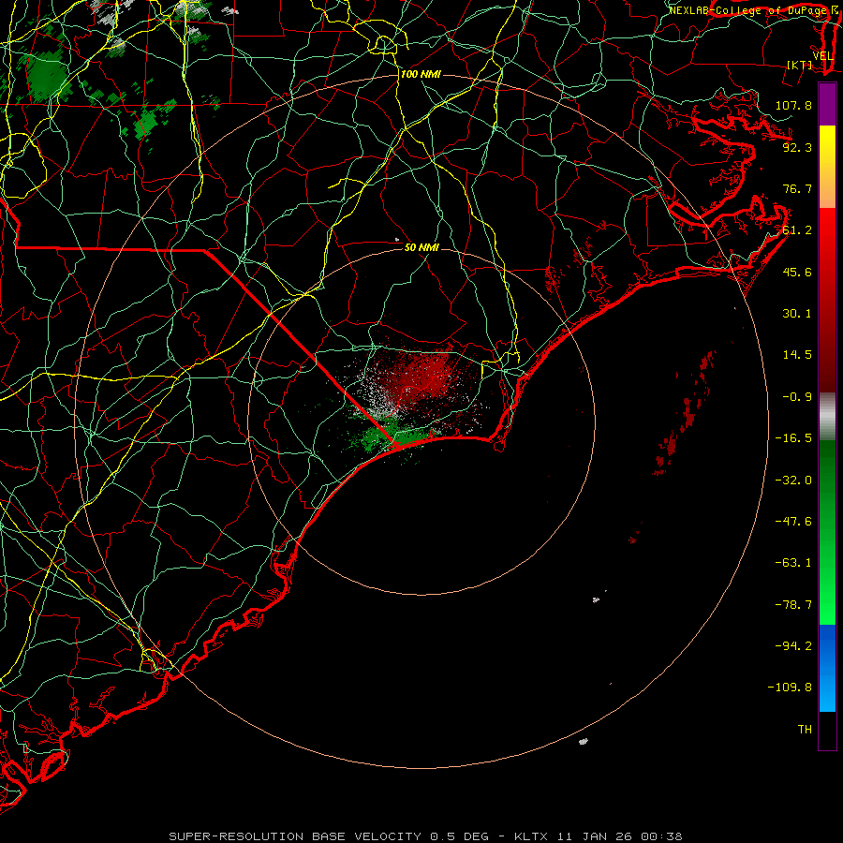Image resolution: width=843 pixels, height=843 pixels.
Task: Select the -32.0 legend value
Action: (x=793, y=481)
